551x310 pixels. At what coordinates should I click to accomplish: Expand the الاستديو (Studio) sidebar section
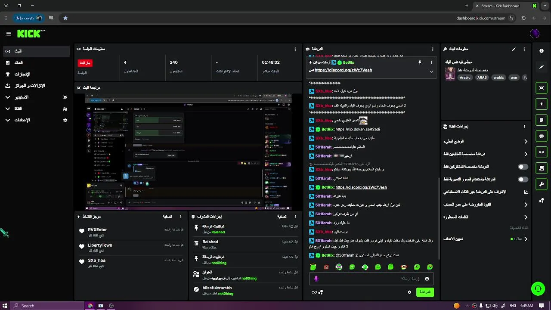click(x=36, y=97)
